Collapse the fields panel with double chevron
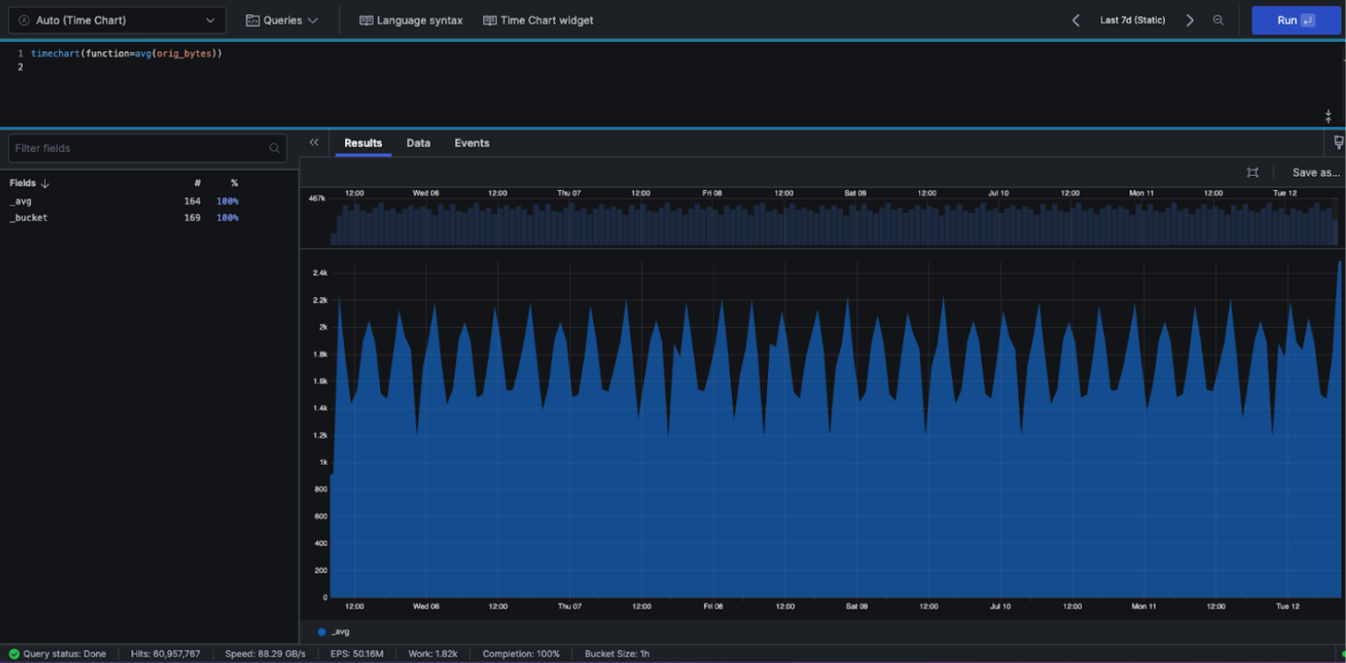 click(x=314, y=142)
